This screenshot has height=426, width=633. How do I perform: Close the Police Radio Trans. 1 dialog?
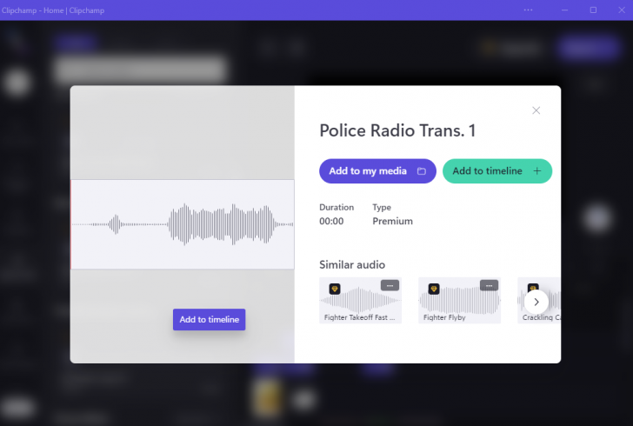pyautogui.click(x=536, y=110)
